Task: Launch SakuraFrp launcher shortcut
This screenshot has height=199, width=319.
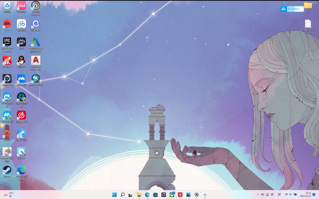Action: 7,155
